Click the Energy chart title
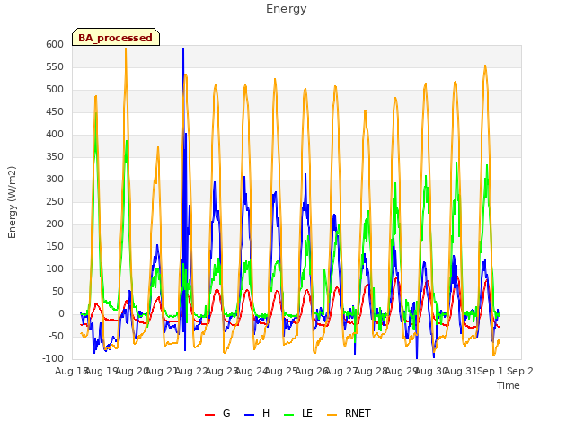Image resolution: width=575 pixels, height=431 pixels. pyautogui.click(x=287, y=9)
